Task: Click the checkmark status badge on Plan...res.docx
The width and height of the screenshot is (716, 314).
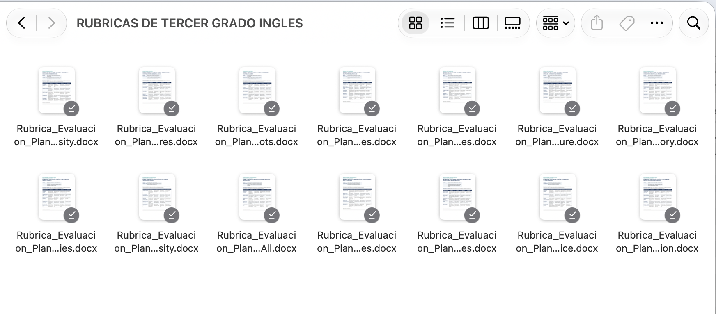Action: pos(172,109)
